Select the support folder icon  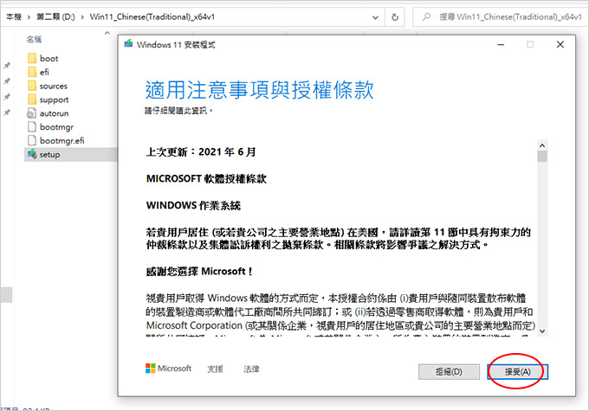(x=32, y=100)
